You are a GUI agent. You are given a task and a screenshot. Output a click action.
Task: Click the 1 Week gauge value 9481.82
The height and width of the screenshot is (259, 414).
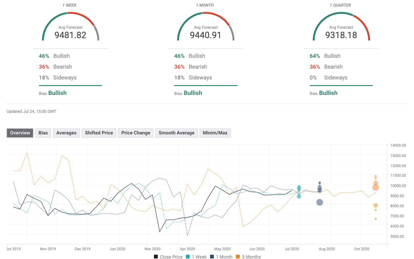[70, 35]
